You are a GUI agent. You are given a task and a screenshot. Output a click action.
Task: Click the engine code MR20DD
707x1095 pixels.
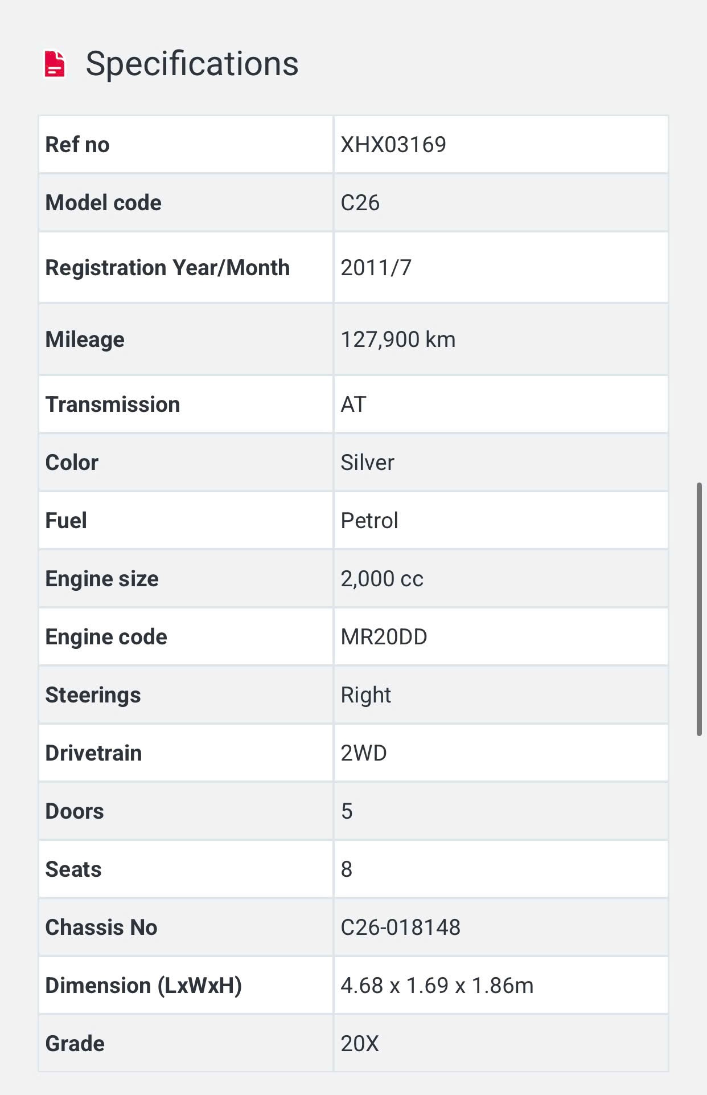(384, 637)
